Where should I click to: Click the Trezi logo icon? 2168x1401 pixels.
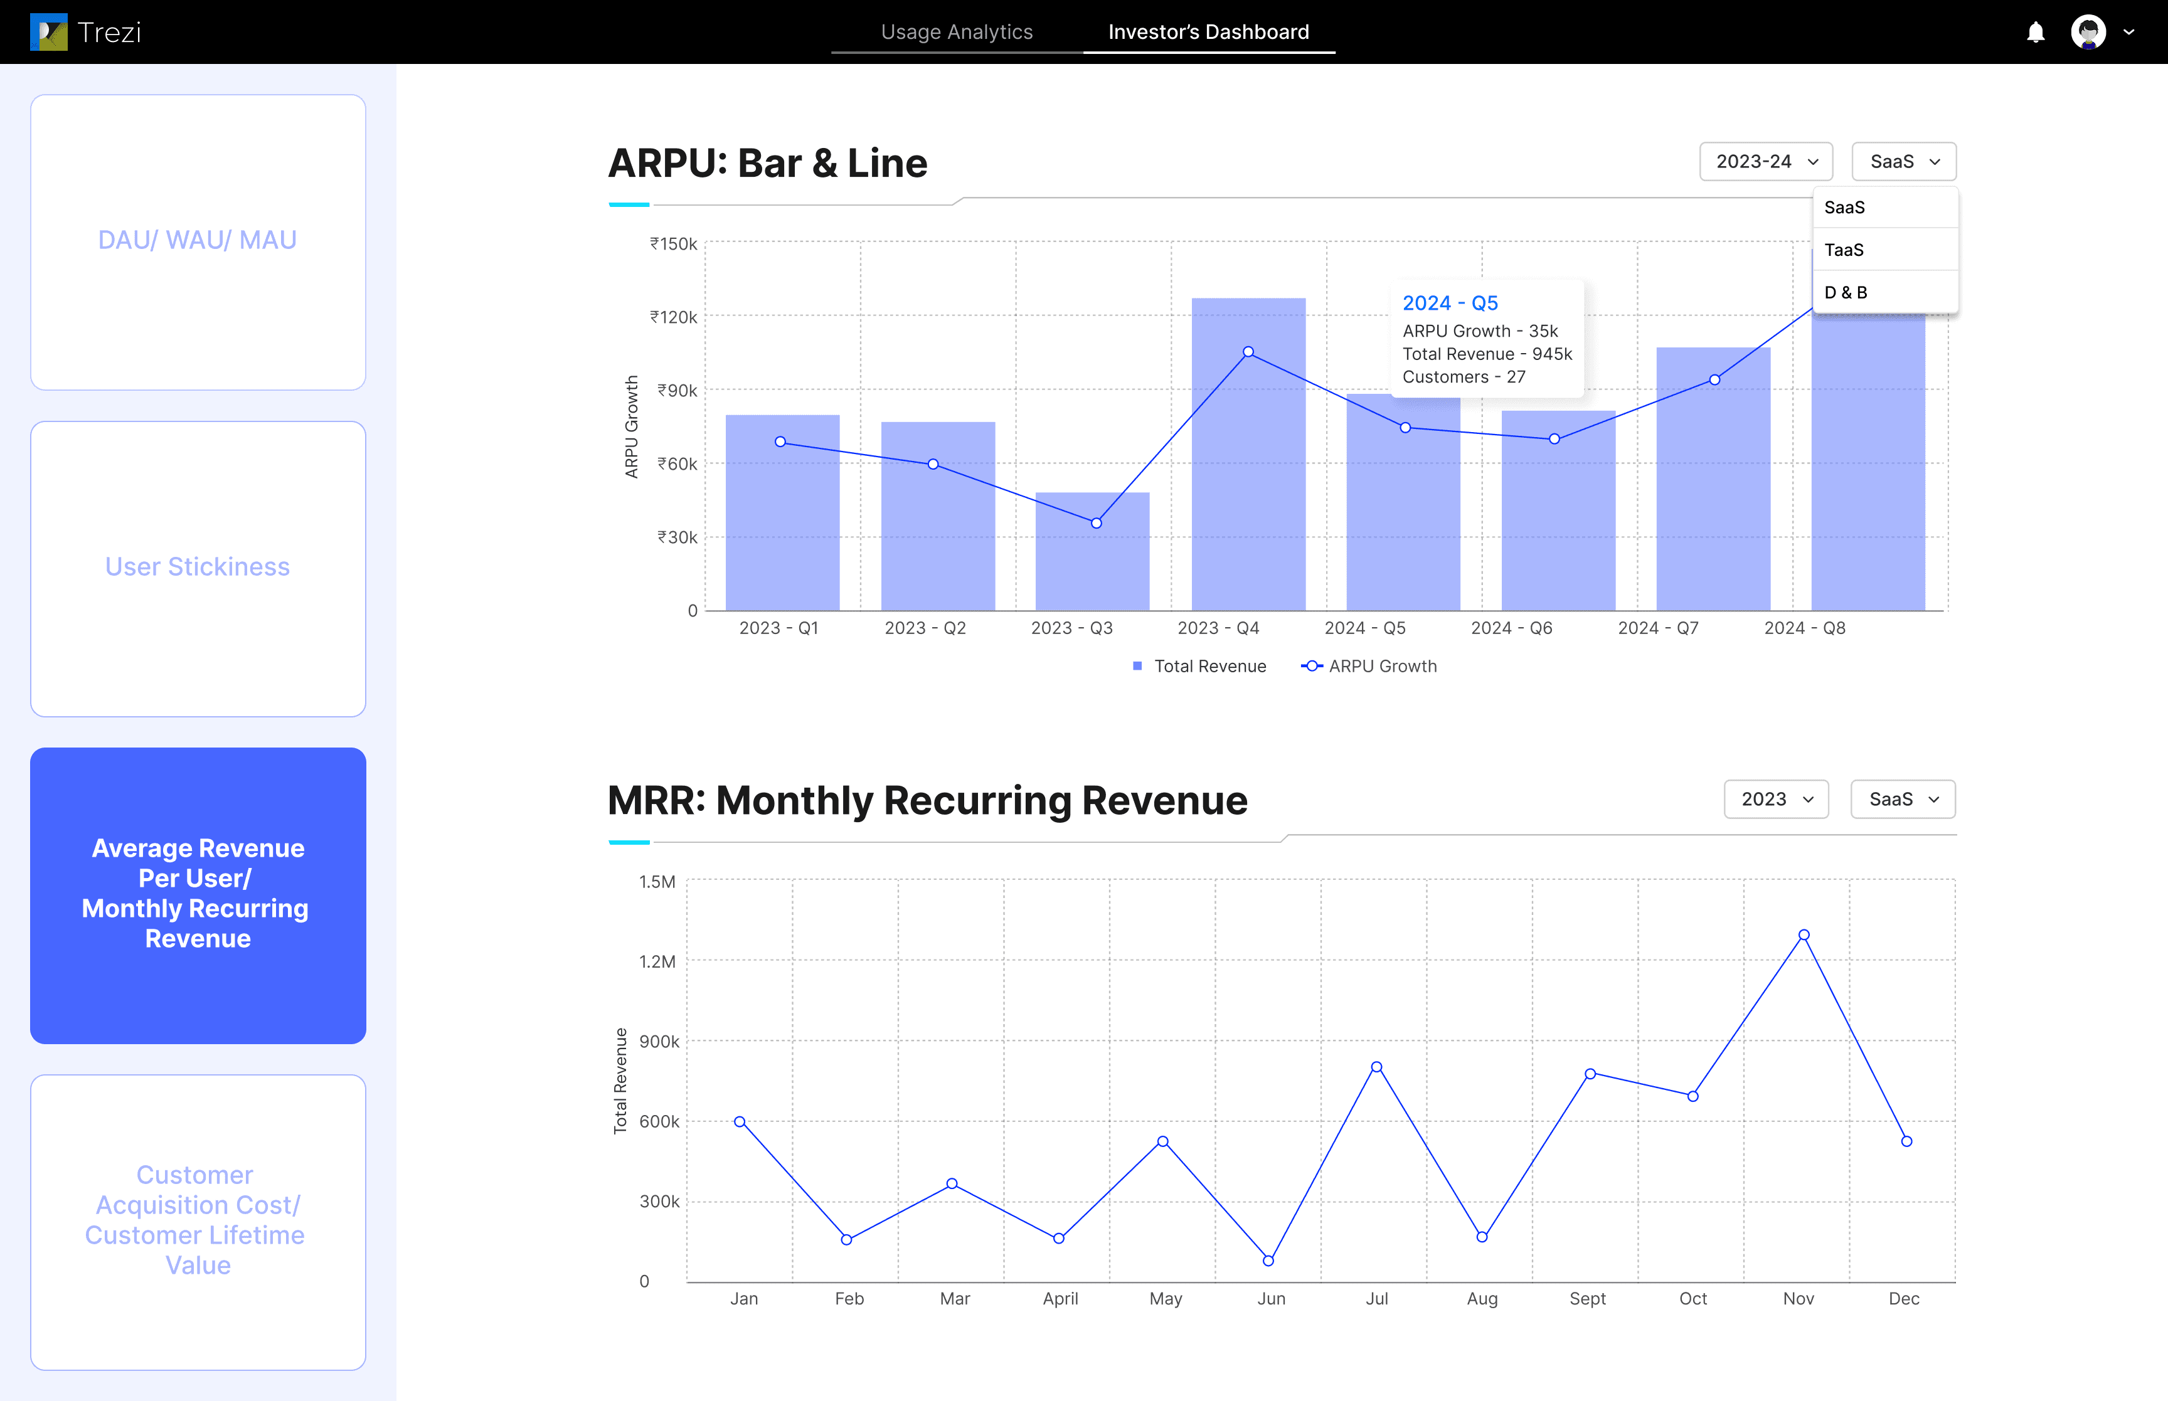coord(48,32)
